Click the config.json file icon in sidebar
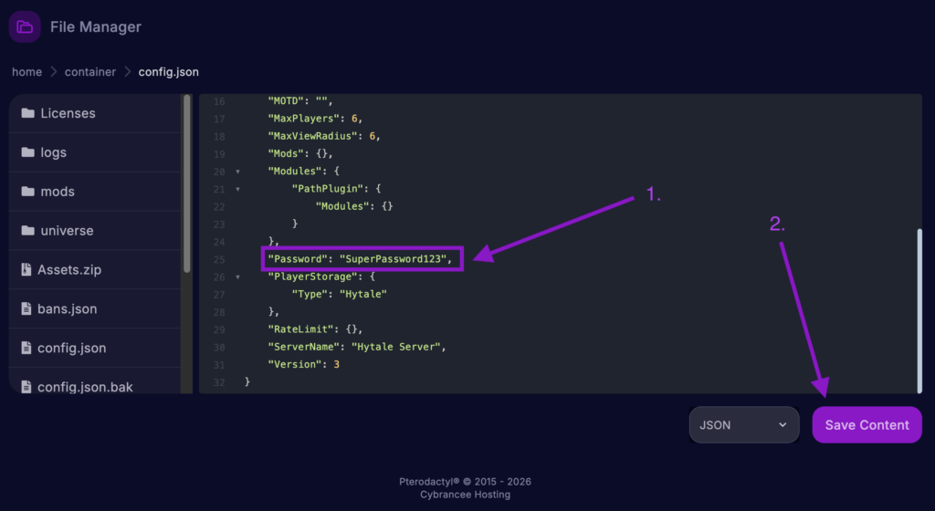The width and height of the screenshot is (935, 511). 26,348
